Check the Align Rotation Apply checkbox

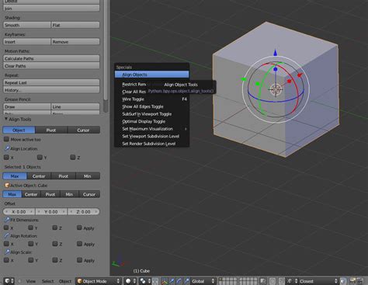click(79, 244)
